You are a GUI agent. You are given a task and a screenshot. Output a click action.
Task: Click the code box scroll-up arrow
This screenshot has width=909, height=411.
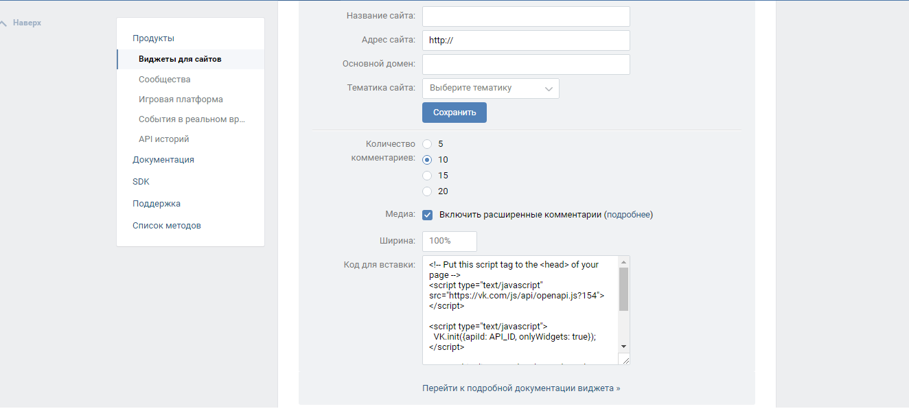pyautogui.click(x=623, y=262)
